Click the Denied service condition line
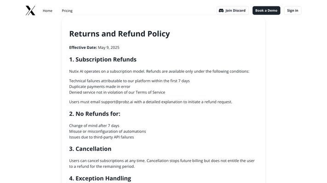 [x=117, y=92]
